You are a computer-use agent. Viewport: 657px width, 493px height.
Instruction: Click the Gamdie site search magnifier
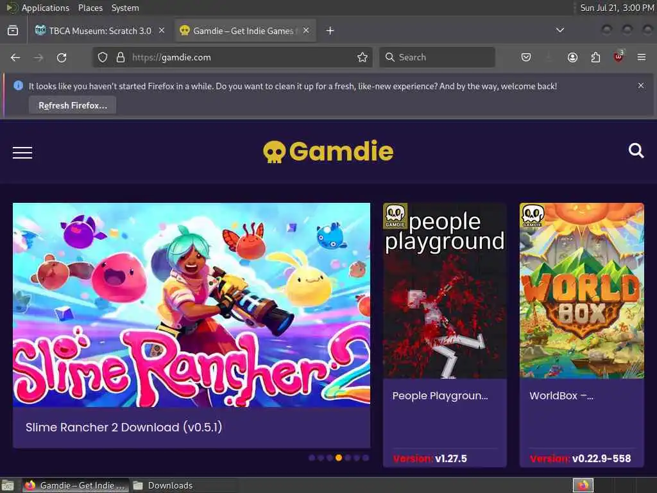[x=636, y=150]
